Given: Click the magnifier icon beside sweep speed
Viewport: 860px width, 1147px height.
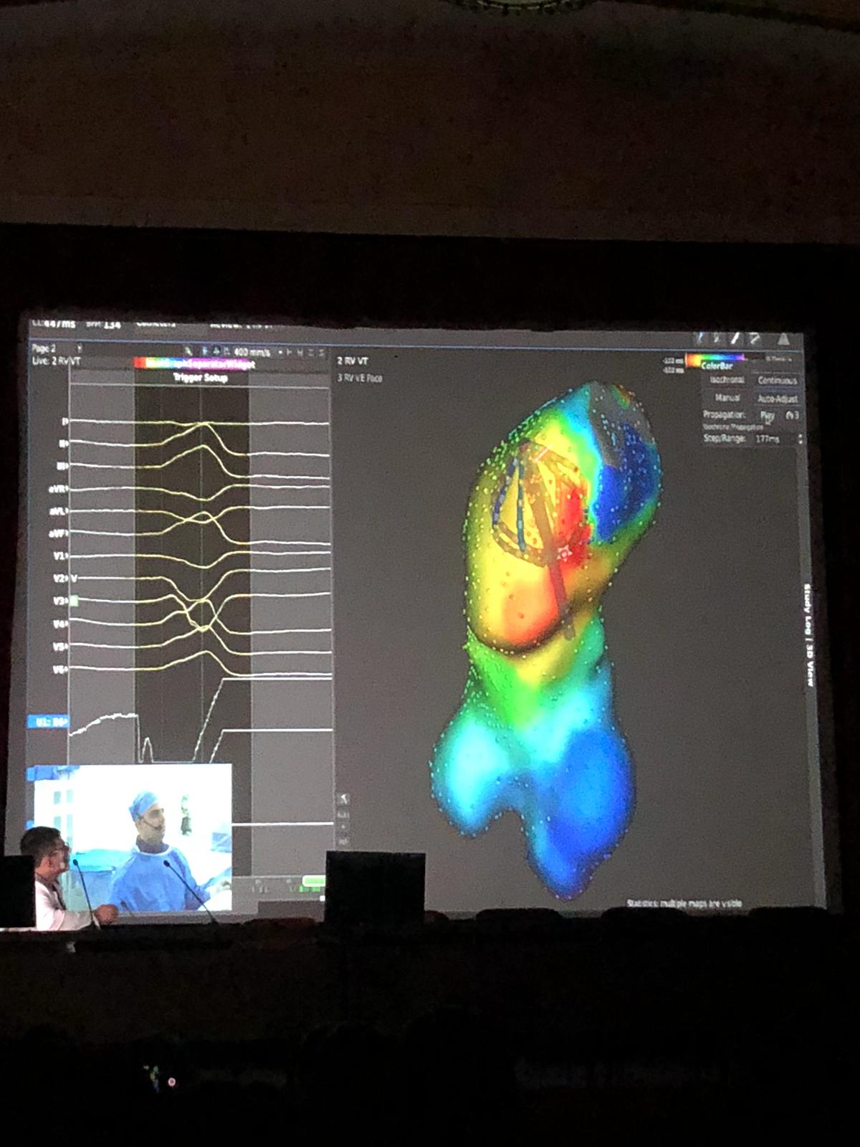Looking at the screenshot, I should (188, 351).
